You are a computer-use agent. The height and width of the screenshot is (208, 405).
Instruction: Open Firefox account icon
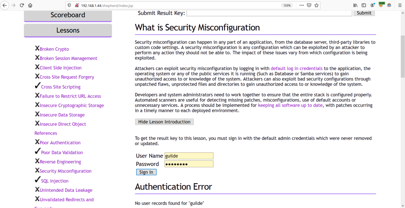click(x=372, y=5)
